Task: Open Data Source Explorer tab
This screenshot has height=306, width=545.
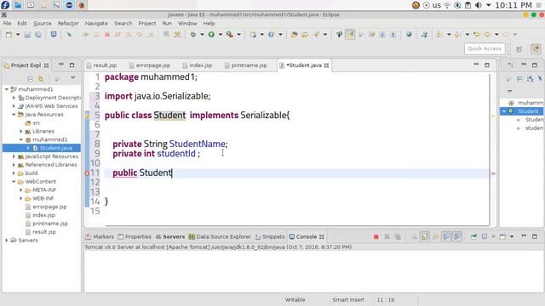Action: pos(220,236)
